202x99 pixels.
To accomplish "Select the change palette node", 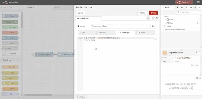I will tap(10, 78).
